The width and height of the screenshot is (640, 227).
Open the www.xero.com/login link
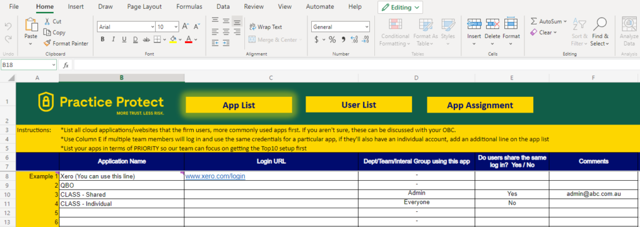(215, 176)
